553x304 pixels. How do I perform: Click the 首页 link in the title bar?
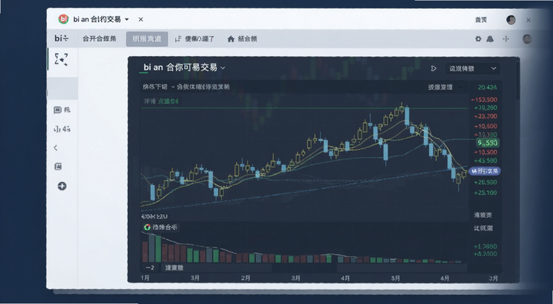coord(481,20)
